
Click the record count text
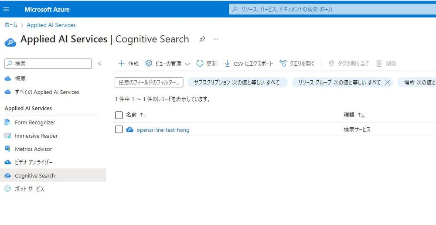click(x=162, y=99)
